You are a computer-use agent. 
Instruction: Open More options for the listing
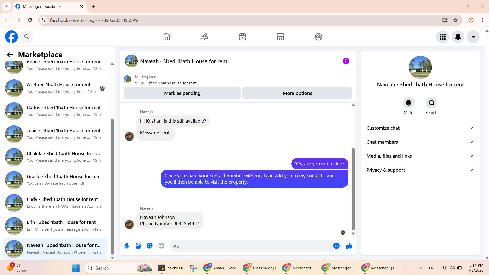point(297,93)
